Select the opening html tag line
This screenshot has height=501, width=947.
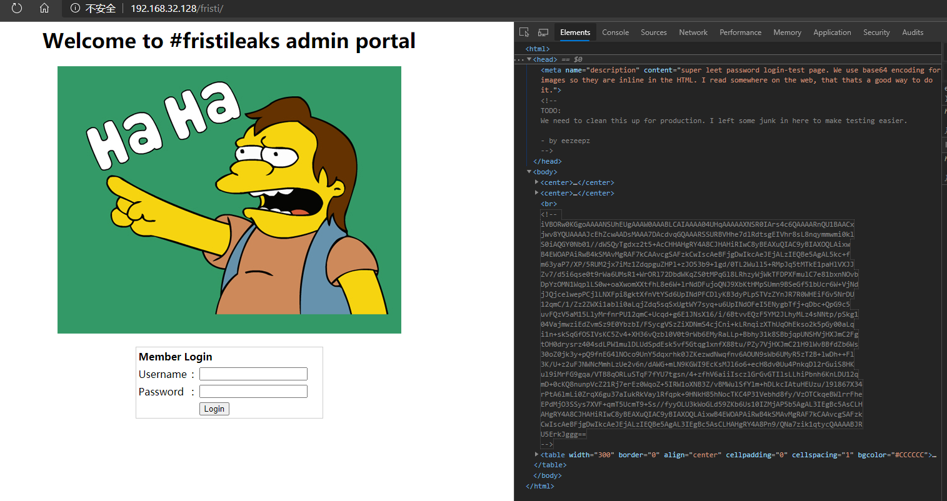[x=538, y=49]
